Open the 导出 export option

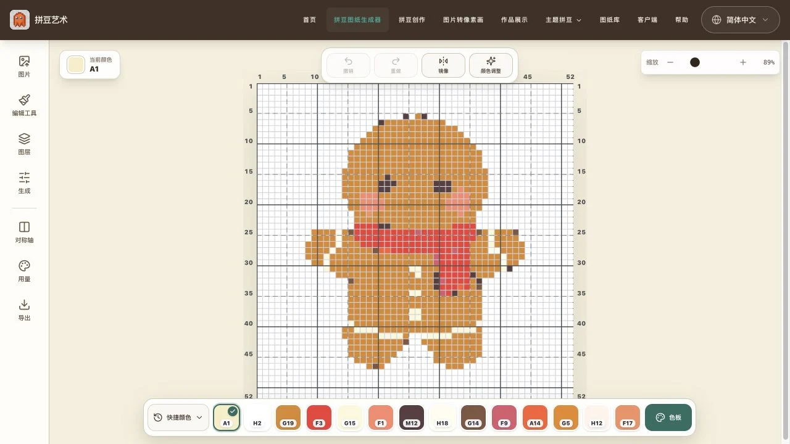coord(24,310)
